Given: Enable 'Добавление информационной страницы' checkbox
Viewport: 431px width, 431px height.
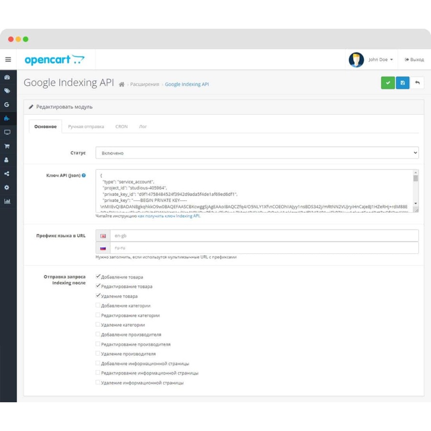Looking at the screenshot, I should click(x=98, y=363).
